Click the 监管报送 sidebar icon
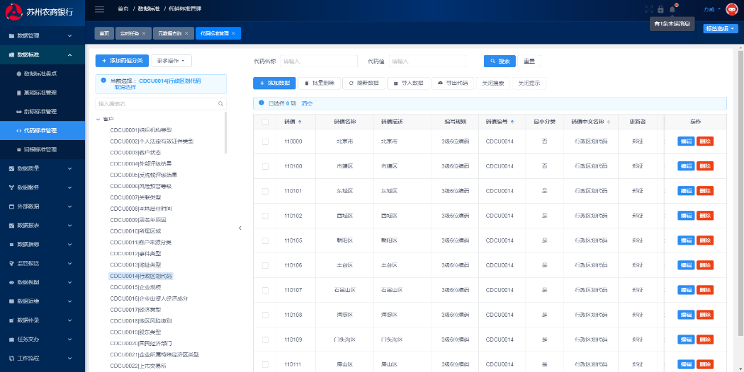The height and width of the screenshot is (372, 744). coord(12,263)
